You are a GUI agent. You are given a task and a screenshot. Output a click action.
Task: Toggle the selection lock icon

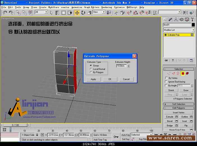37,135
